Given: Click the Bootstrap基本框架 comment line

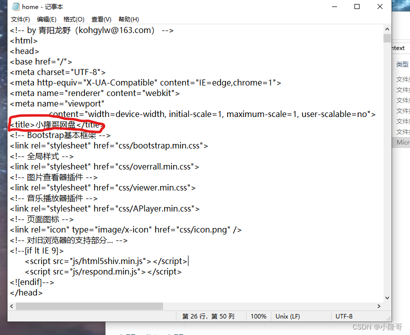Looking at the screenshot, I should pos(60,135).
